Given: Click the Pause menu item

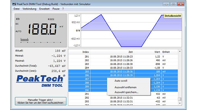Looking at the screenshot, I should pos(56,9).
